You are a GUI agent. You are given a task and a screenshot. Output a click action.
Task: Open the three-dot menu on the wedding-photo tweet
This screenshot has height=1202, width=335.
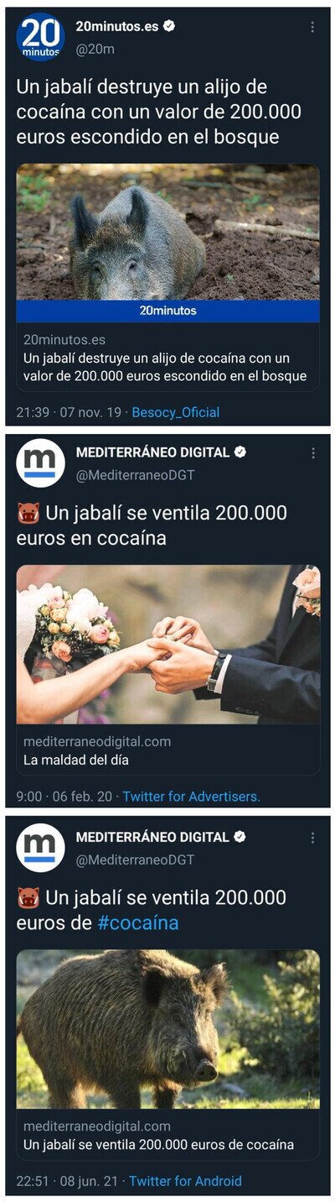[x=312, y=453]
